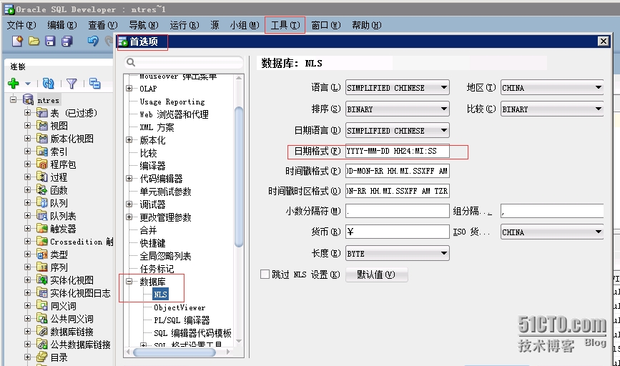Click the 默认值 default button
This screenshot has height=366, width=620.
coord(376,274)
